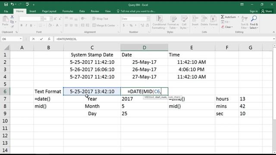Click the Sign in link
The width and height of the screenshot is (276, 155).
tap(254, 11)
